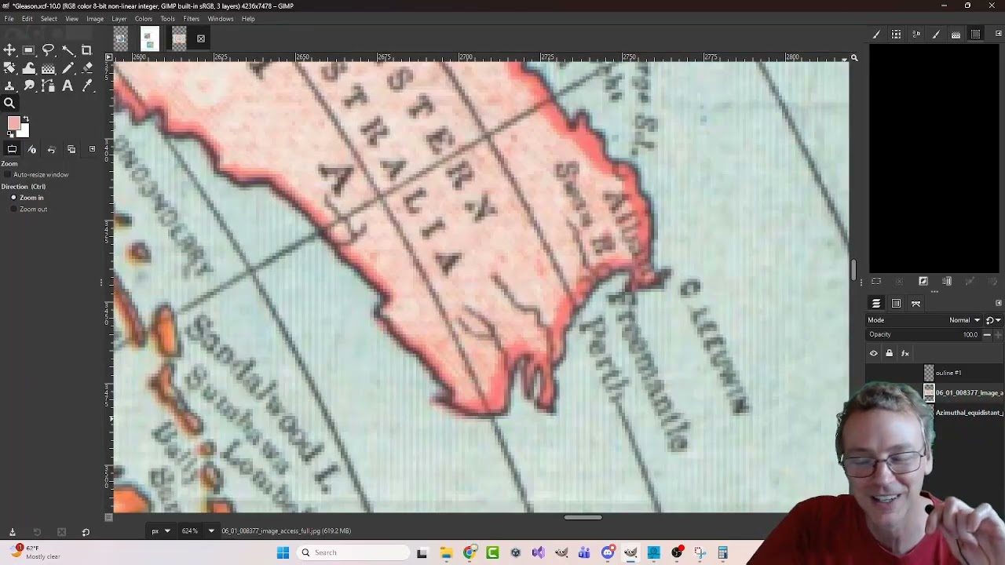Open the Brushes tab in right dock

[876, 35]
